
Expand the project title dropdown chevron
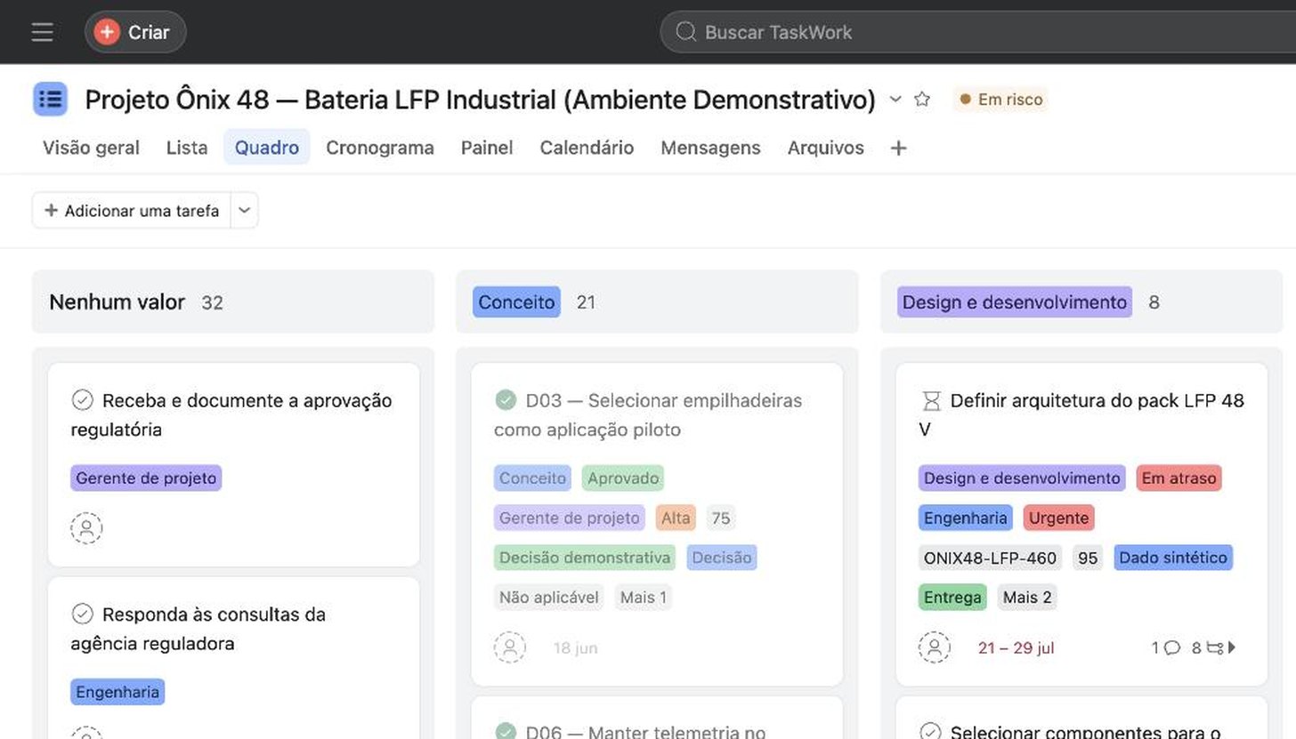(895, 99)
